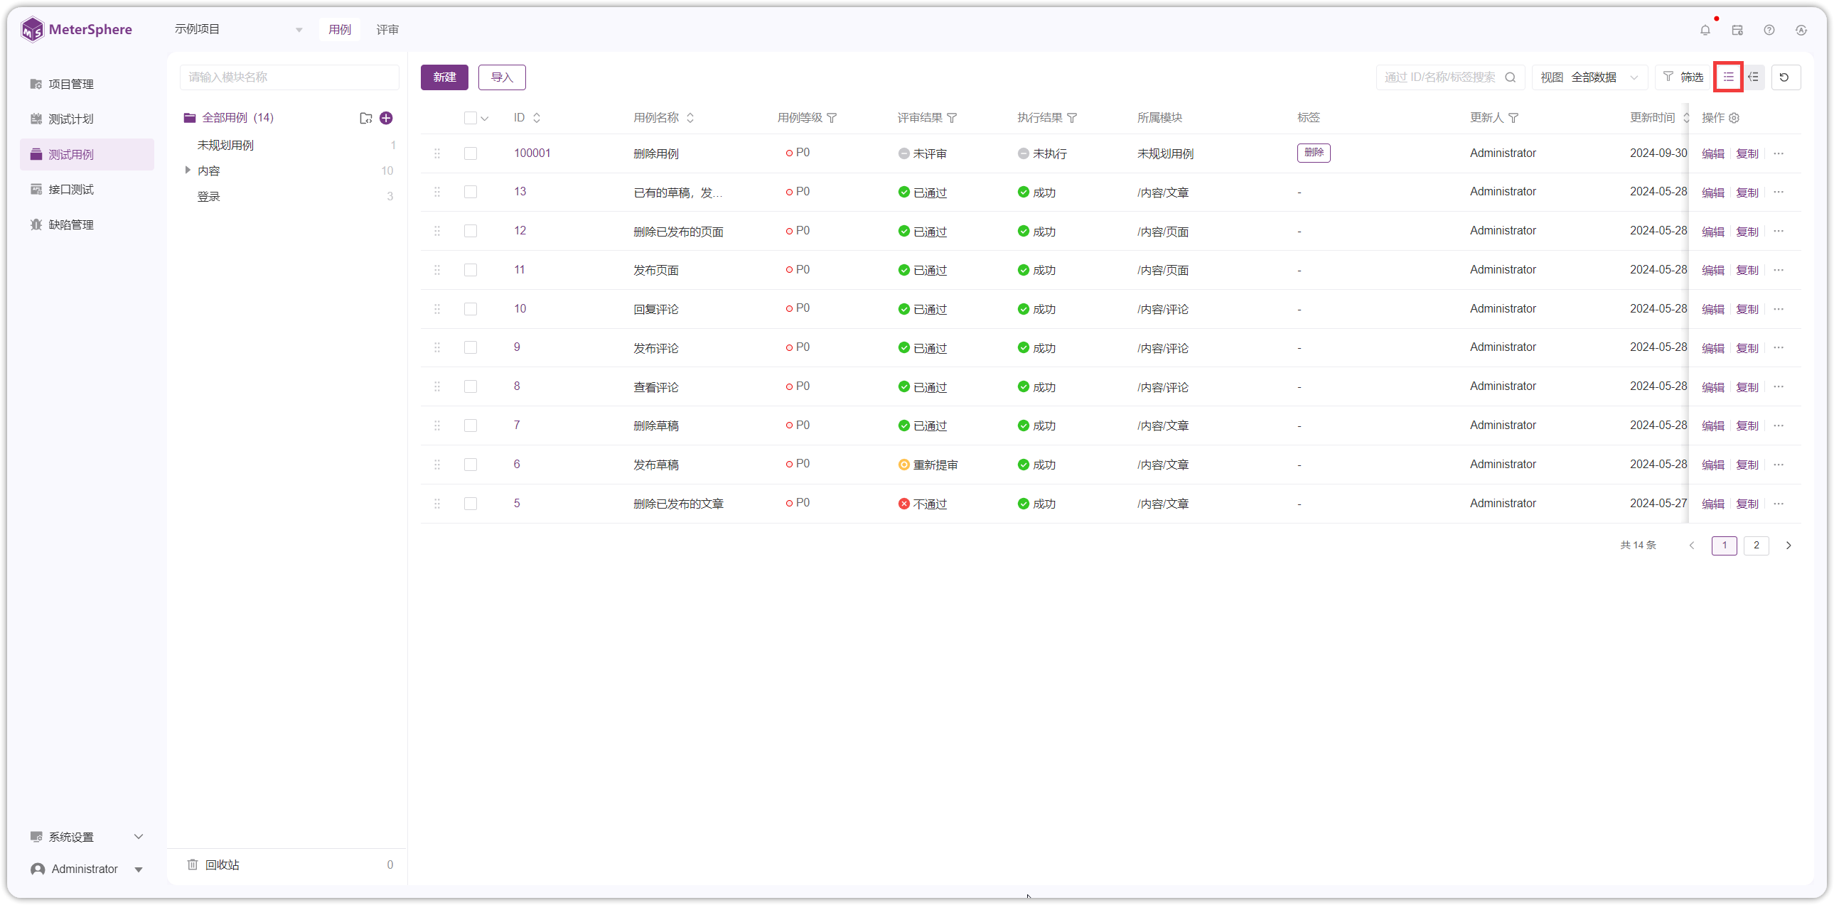
Task: Edit case 5 via 编辑 link
Action: (1712, 504)
